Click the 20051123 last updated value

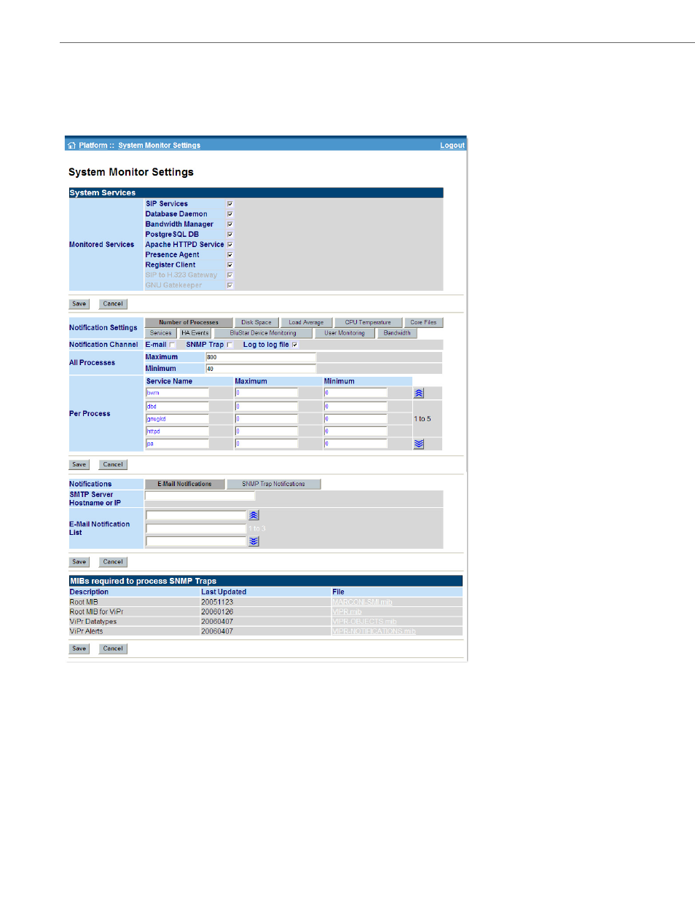pos(217,602)
